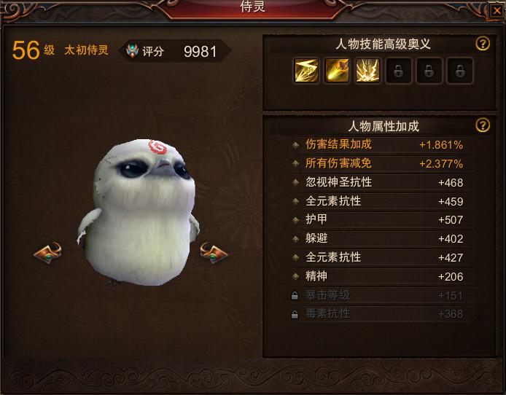Image resolution: width=506 pixels, height=395 pixels.
Task: Click the last locked skill slot
Action: [x=460, y=71]
